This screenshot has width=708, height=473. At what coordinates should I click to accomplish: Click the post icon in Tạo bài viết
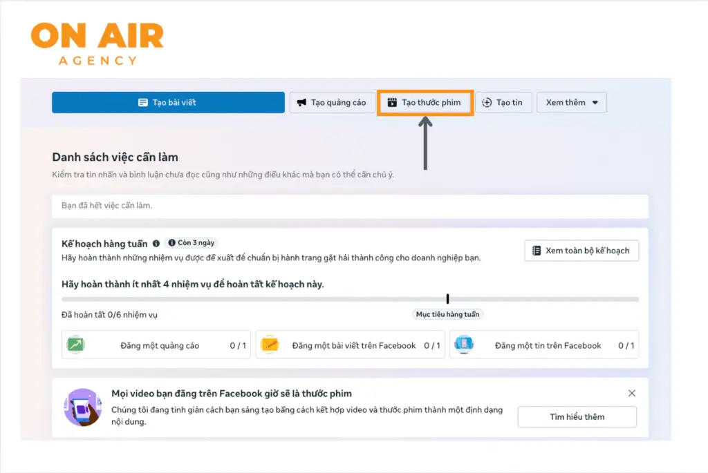[142, 103]
